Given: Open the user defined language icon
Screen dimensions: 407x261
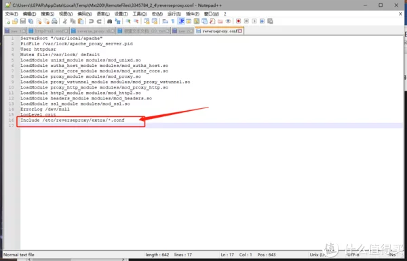Looking at the screenshot, I should pyautogui.click(x=189, y=22).
